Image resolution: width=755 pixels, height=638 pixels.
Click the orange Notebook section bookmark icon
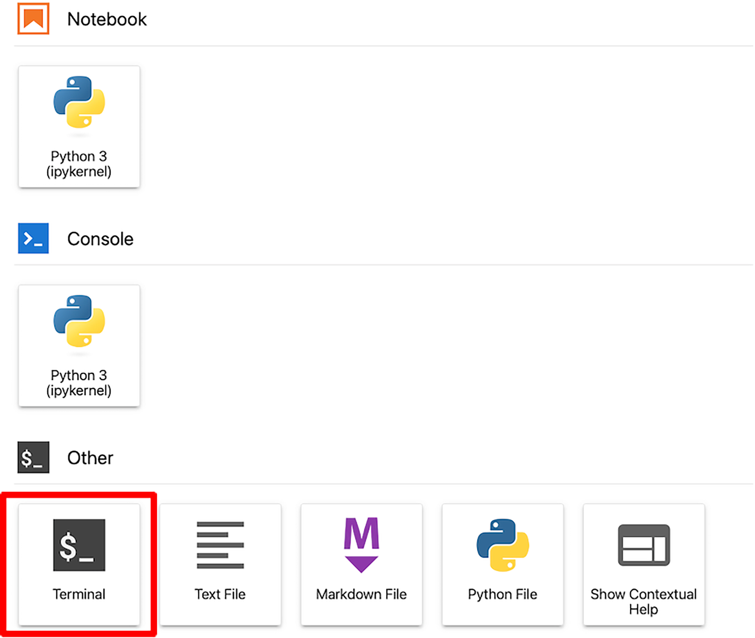(x=33, y=19)
